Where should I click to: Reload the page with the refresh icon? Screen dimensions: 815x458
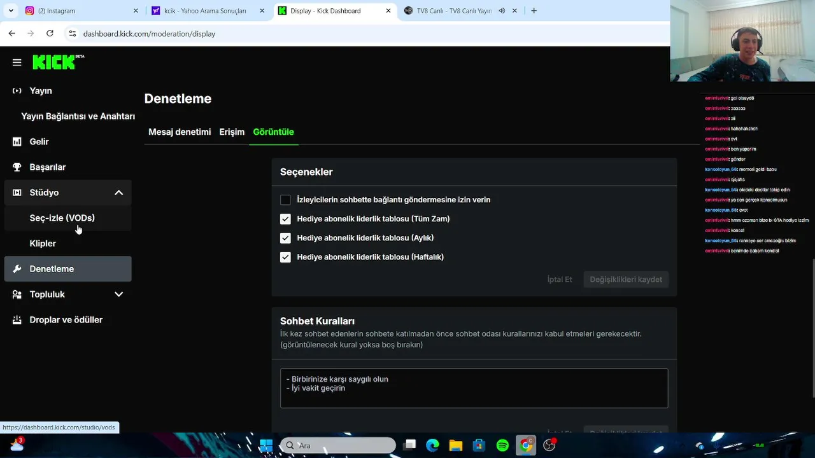pos(50,34)
